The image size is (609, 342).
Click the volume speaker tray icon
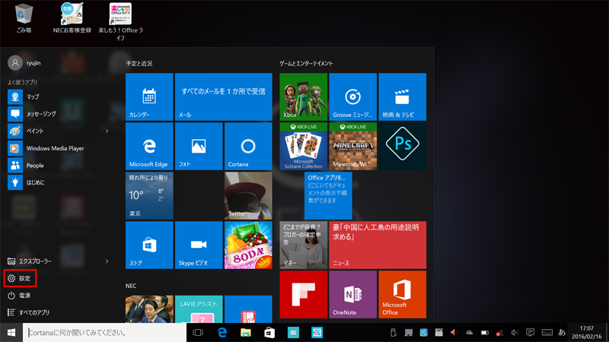click(515, 332)
